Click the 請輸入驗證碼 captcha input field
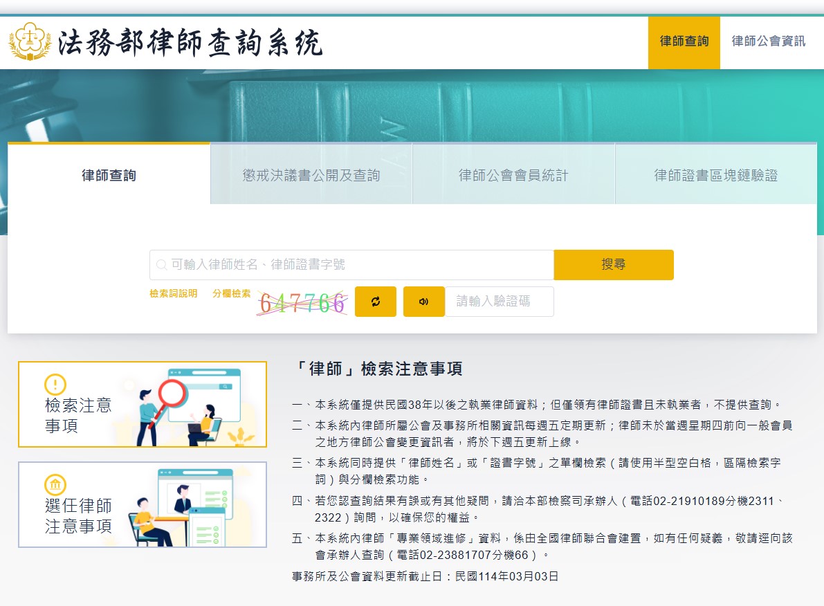The height and width of the screenshot is (606, 824). pyautogui.click(x=499, y=302)
